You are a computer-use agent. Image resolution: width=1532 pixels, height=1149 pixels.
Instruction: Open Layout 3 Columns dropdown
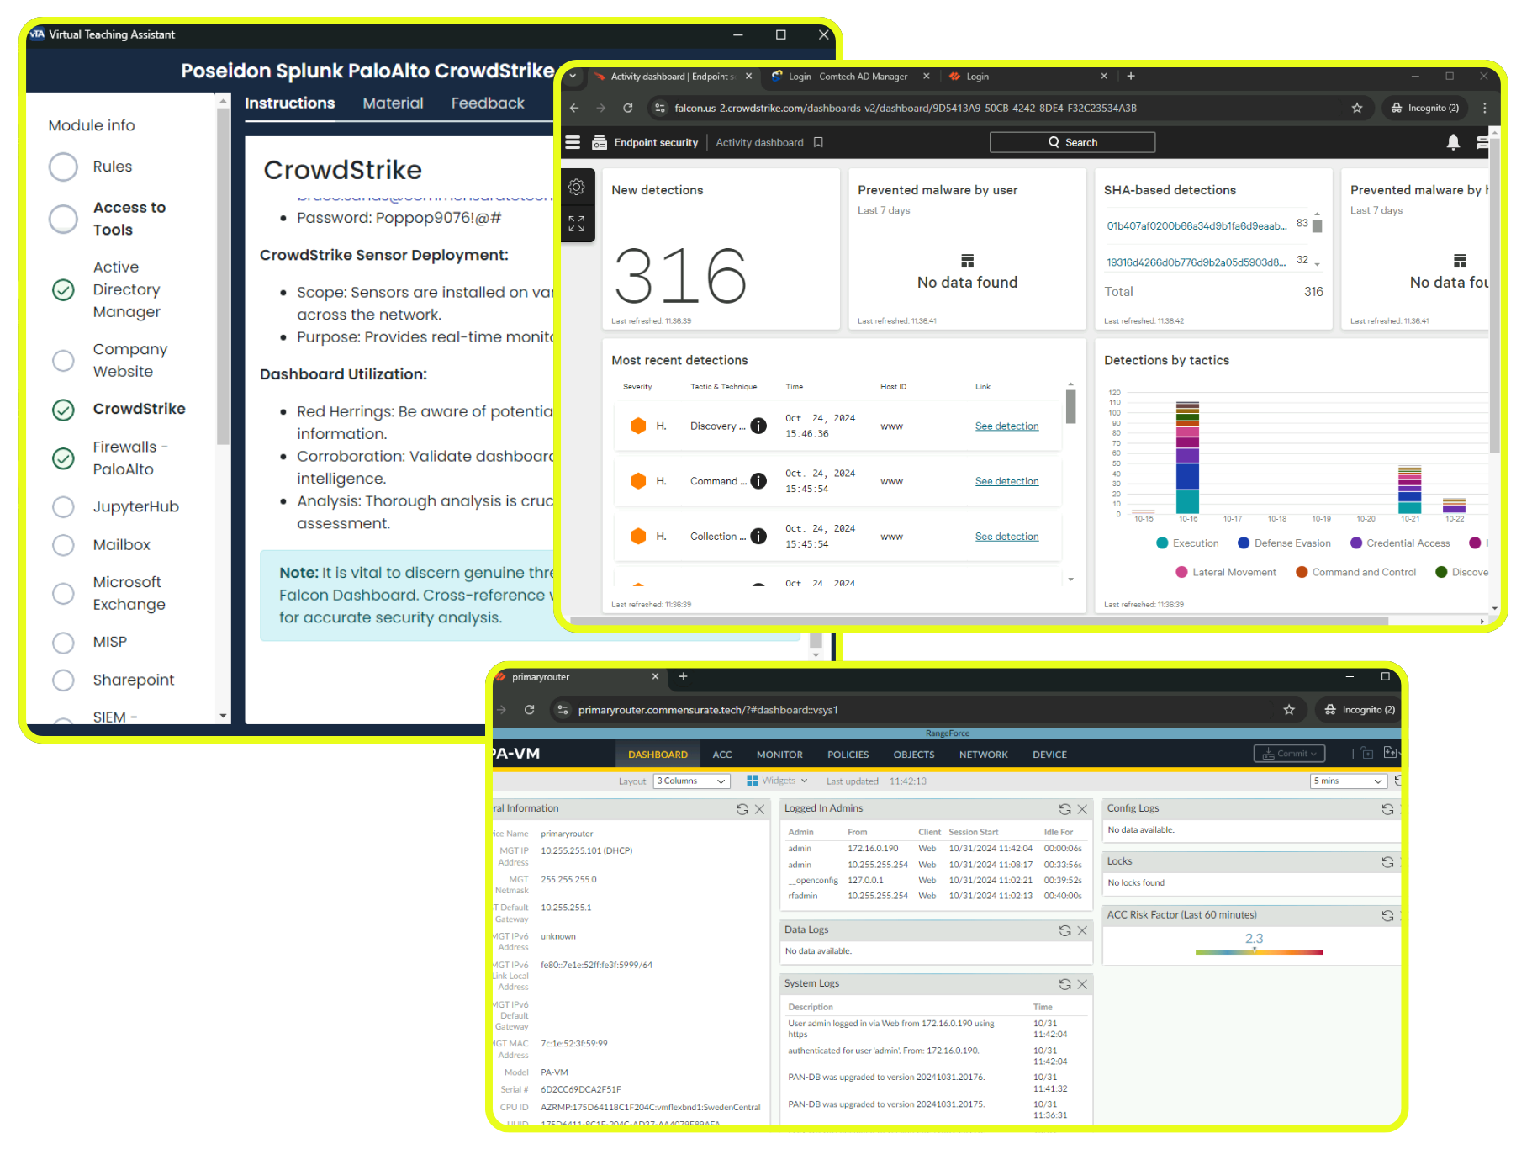691,781
